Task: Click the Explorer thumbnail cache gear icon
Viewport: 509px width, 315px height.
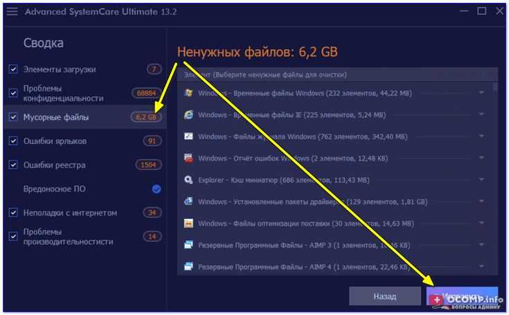Action: coord(188,180)
